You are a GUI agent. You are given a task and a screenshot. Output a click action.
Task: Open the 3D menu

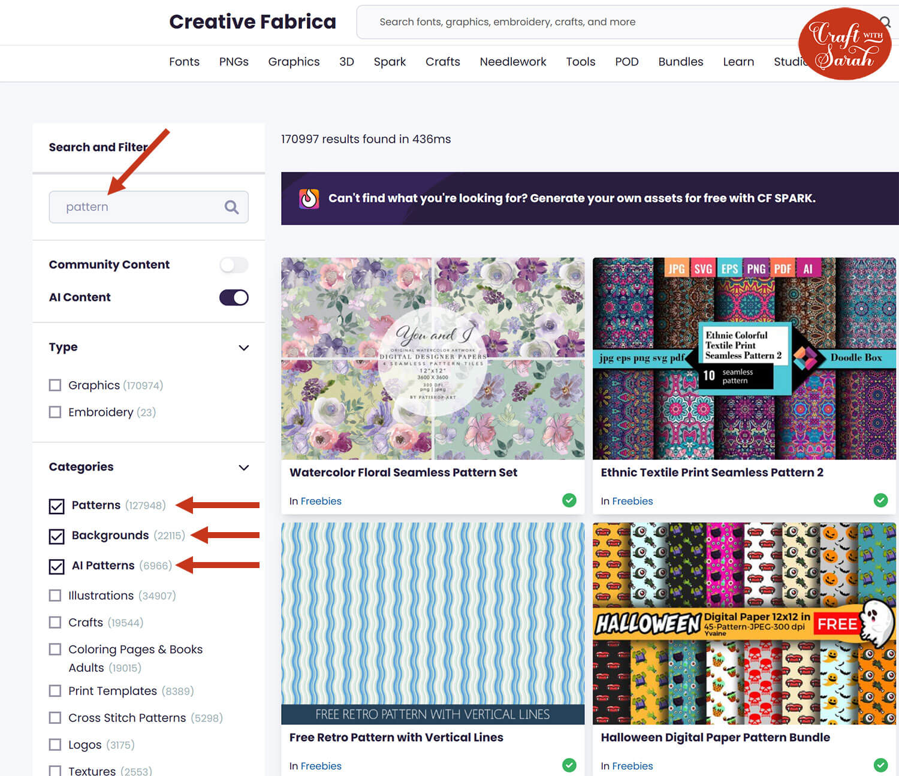point(346,62)
